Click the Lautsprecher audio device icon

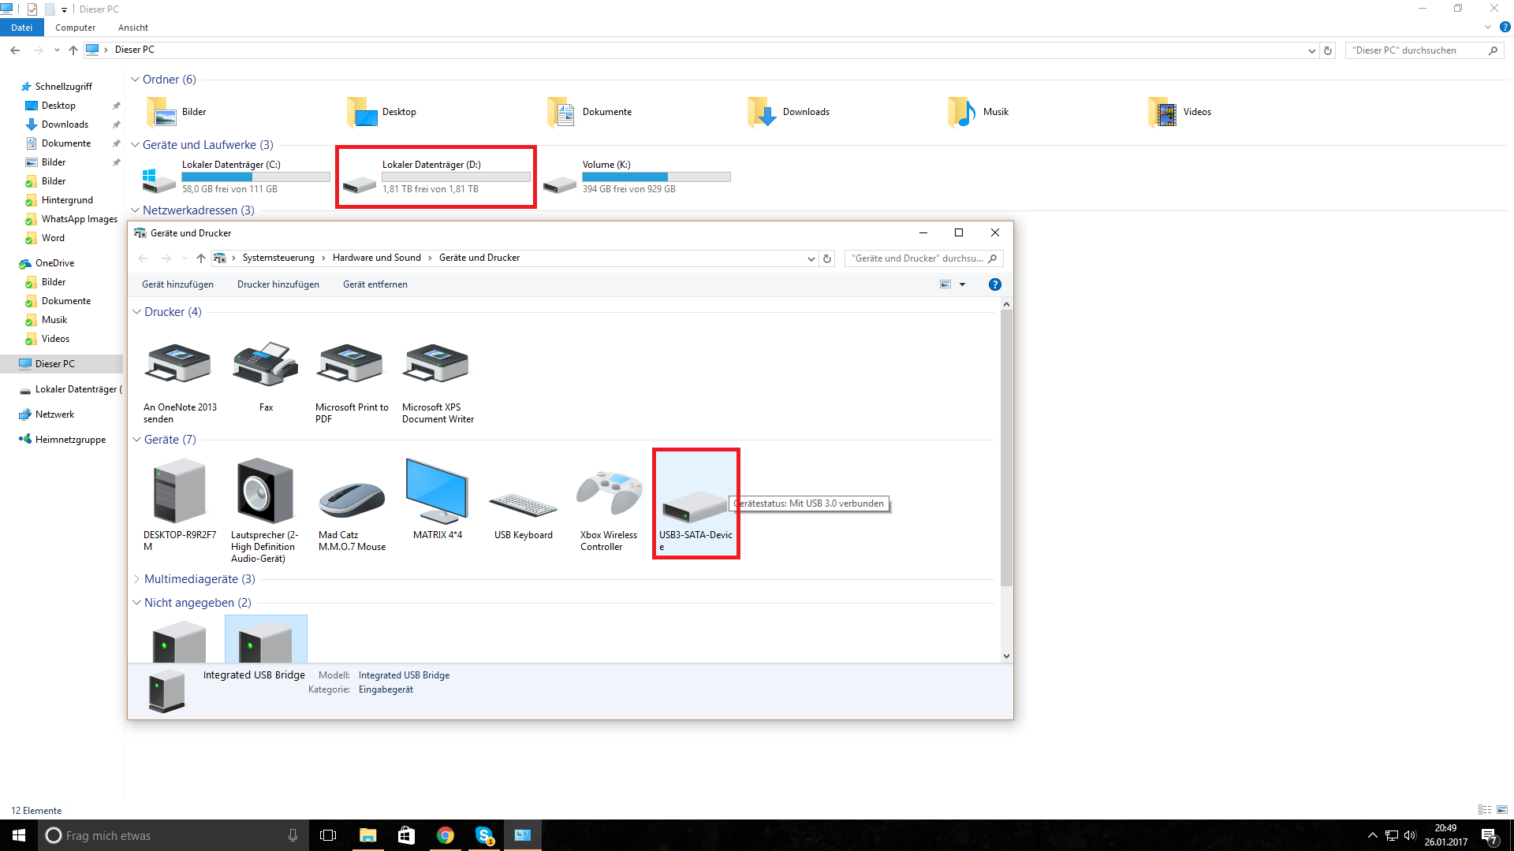(264, 492)
